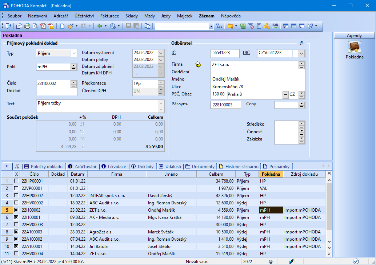This screenshot has height=265, width=376.
Task: Toggle the checkbox for row 22HV00004
Action: pos(16,253)
